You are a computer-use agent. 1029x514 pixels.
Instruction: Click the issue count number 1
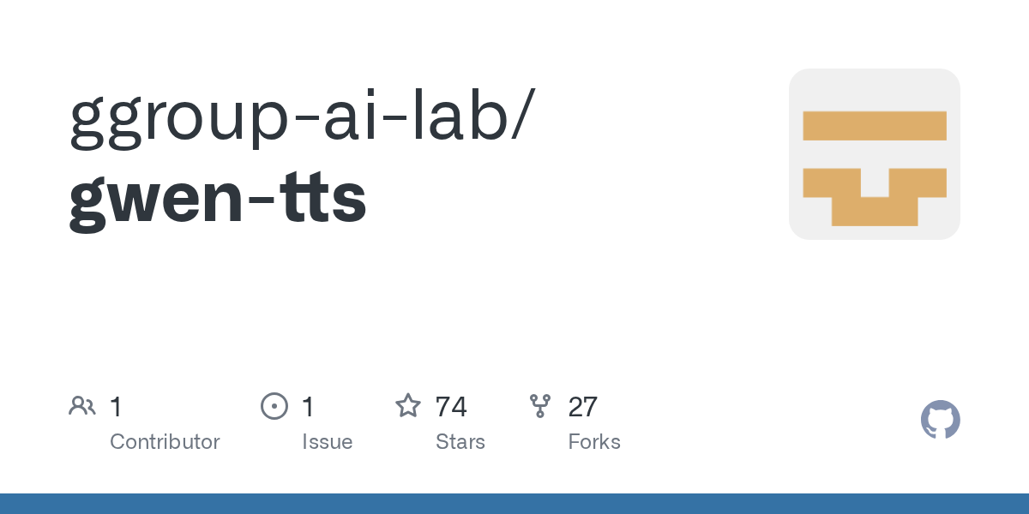point(308,406)
